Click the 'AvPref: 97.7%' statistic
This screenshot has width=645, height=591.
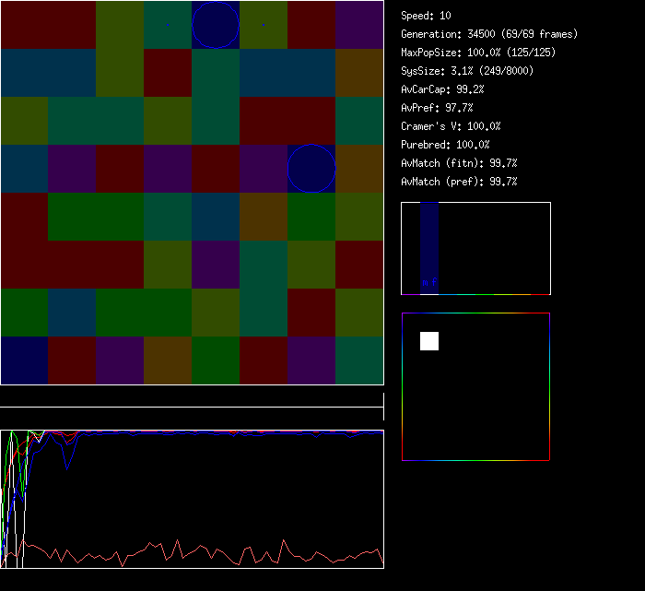pyautogui.click(x=437, y=108)
